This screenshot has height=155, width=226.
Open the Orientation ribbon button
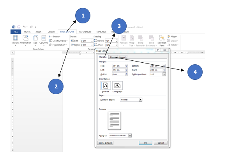[x=26, y=41]
